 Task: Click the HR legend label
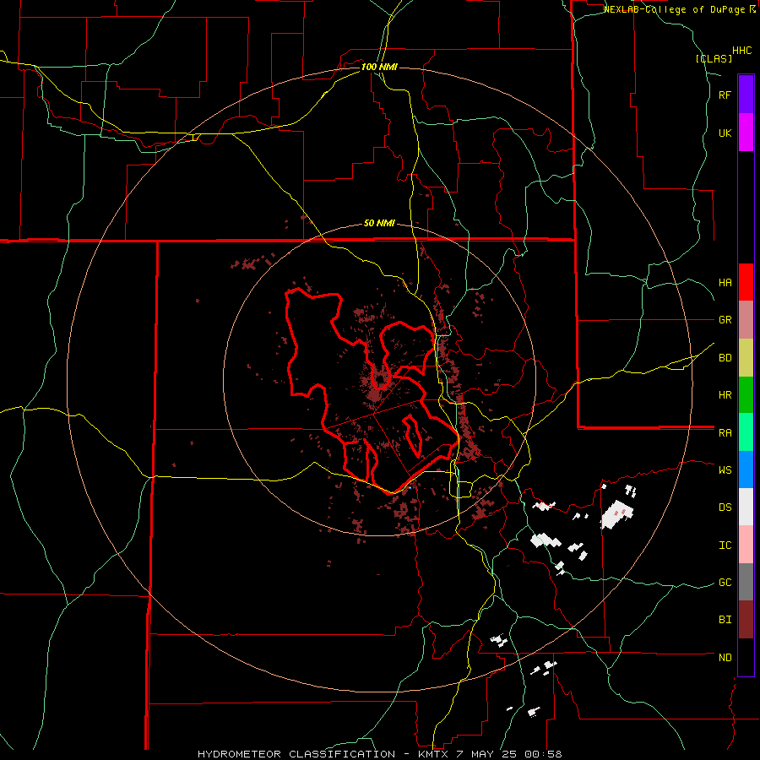pyautogui.click(x=725, y=395)
